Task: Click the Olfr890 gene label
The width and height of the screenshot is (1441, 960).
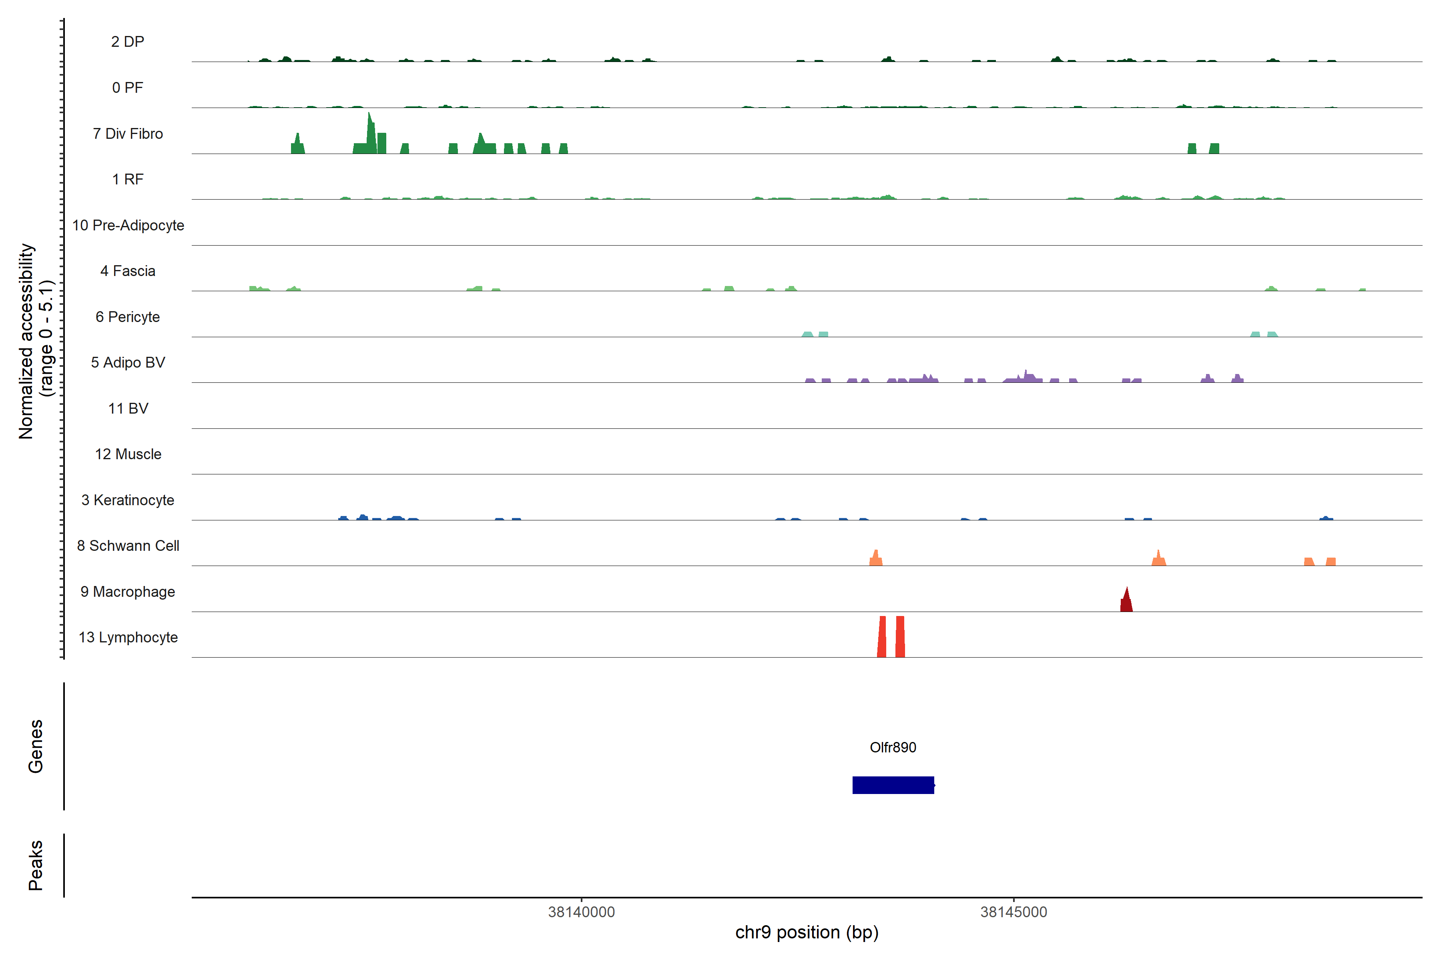Action: point(893,748)
